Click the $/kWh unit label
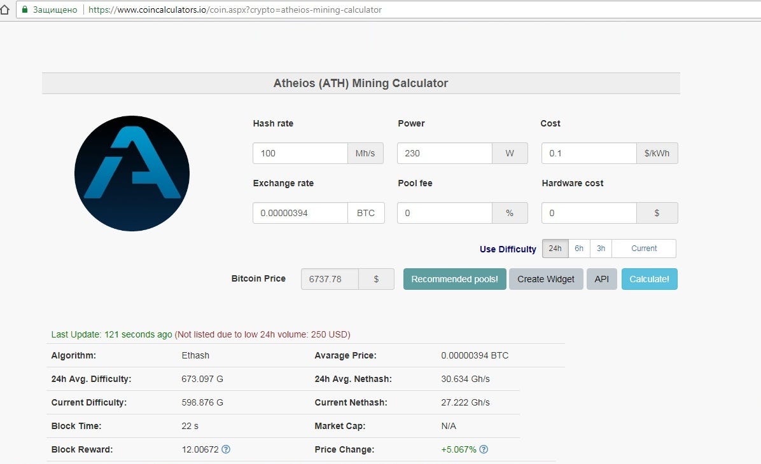Screen dimensions: 761x464 (657, 153)
